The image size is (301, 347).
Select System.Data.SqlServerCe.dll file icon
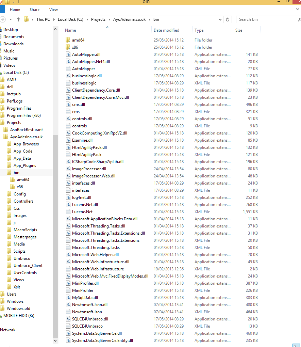[68, 333]
